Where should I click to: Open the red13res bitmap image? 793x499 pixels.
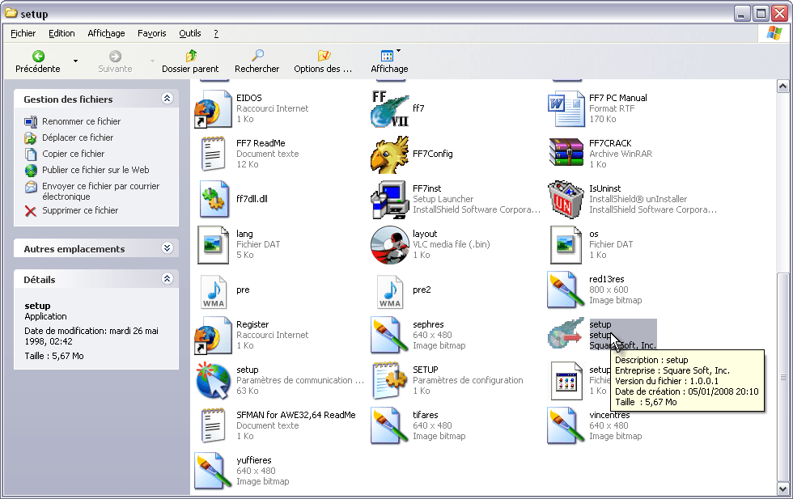[565, 290]
